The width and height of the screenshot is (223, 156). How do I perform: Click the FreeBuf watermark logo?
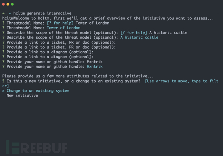pos(36,146)
